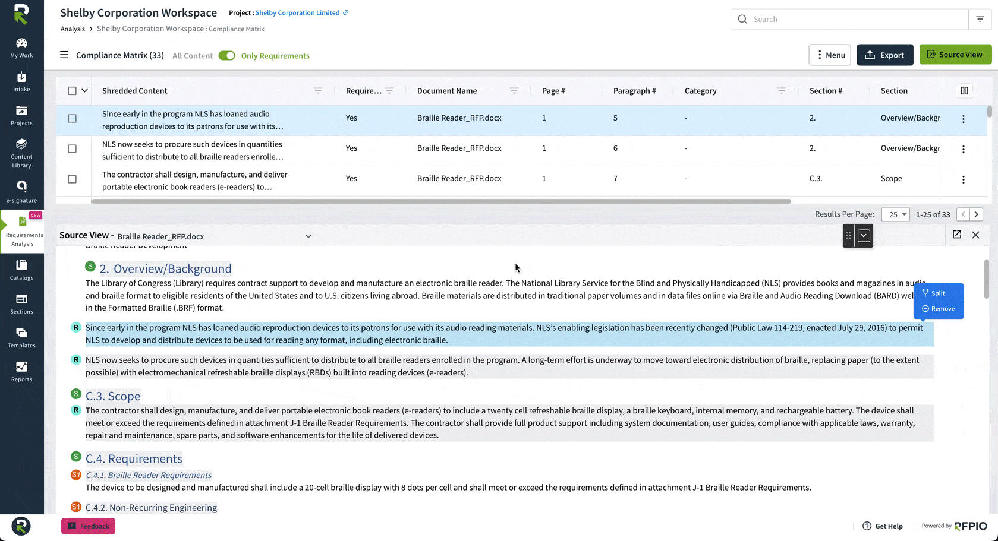Screen dimensions: 998x541
Task: Open the search filter options icon
Action: [x=980, y=19]
